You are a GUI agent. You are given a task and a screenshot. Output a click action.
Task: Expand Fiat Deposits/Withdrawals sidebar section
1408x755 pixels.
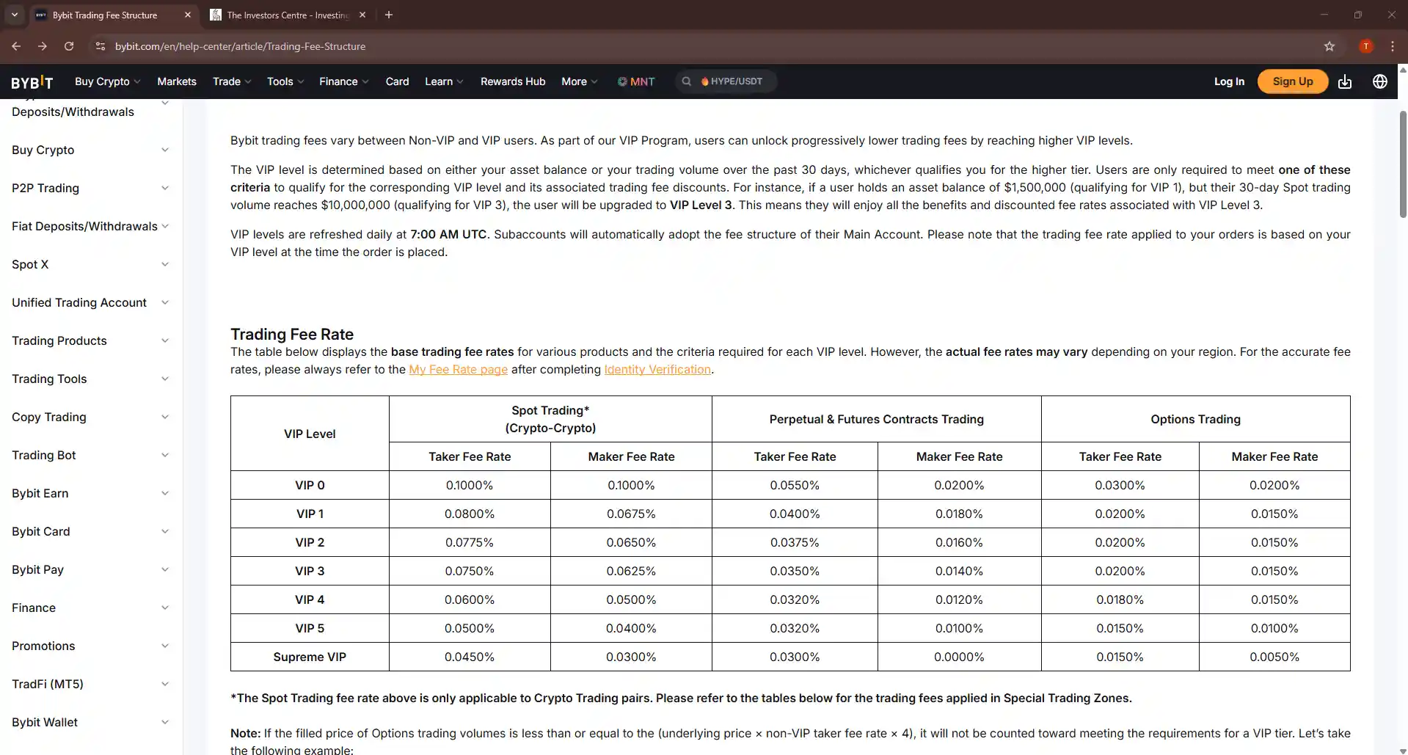coord(91,226)
